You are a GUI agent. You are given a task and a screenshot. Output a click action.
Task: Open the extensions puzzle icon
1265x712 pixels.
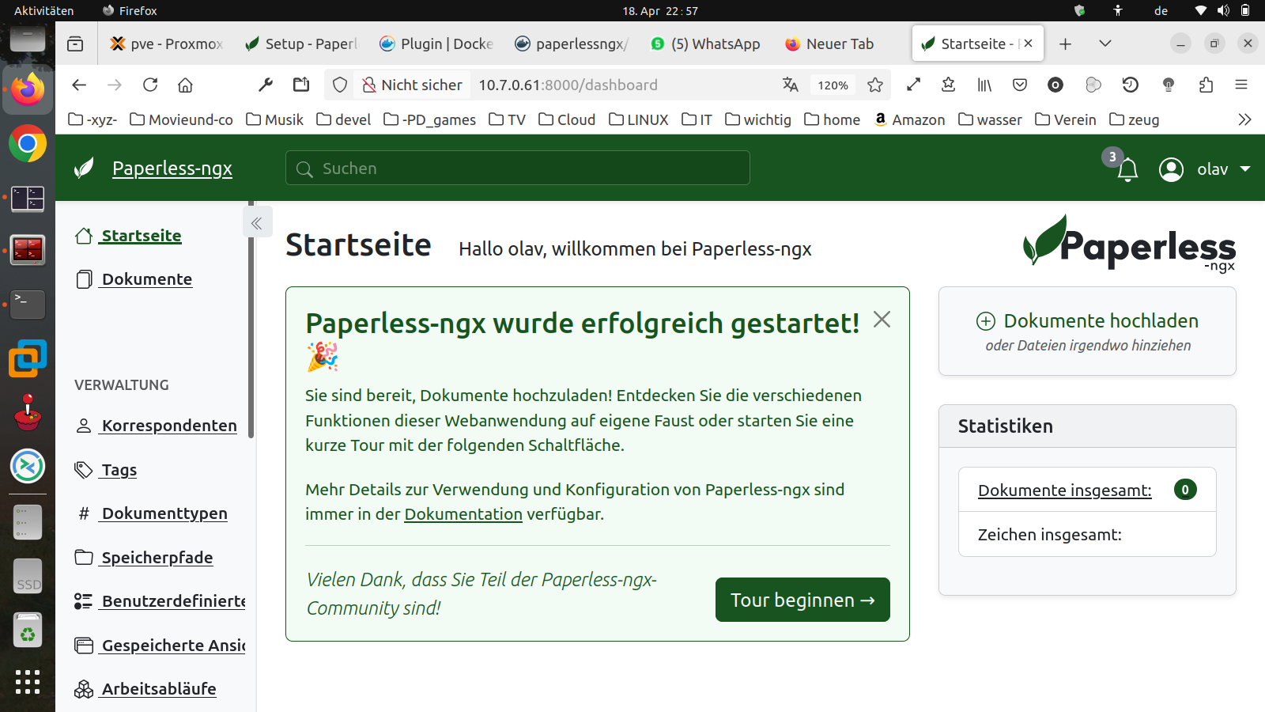pyautogui.click(x=1206, y=85)
